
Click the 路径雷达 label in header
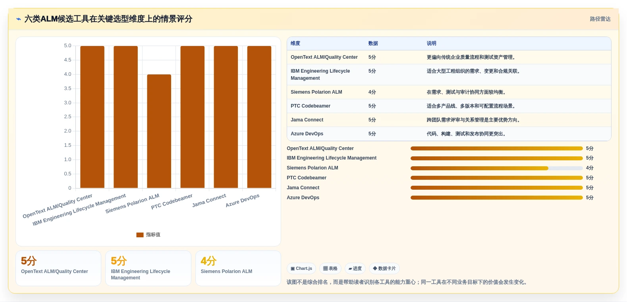click(x=600, y=19)
